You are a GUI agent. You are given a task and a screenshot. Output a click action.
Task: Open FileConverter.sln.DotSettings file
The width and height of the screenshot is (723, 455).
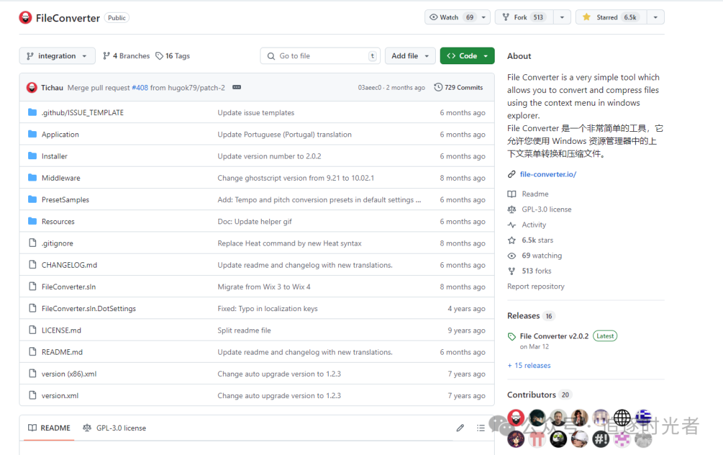88,308
